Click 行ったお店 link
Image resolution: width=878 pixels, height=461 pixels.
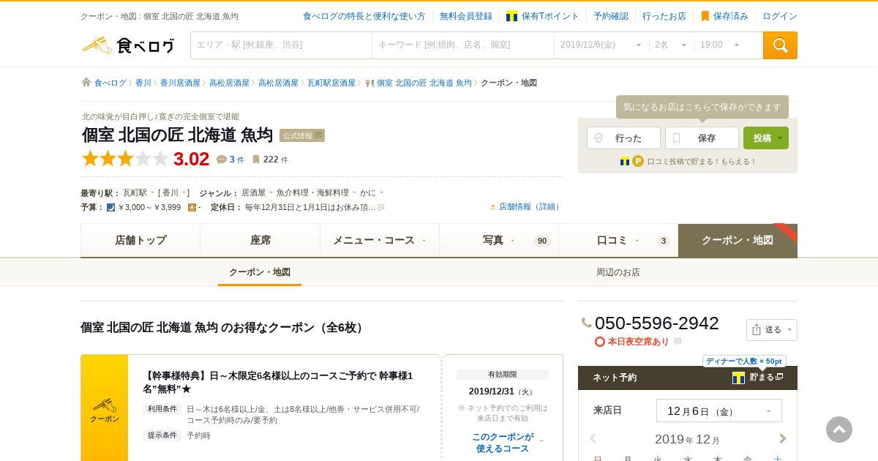664,16
